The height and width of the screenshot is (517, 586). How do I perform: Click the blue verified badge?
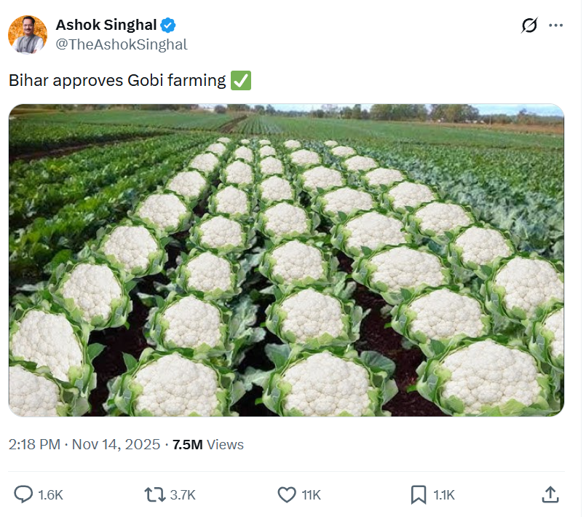[168, 26]
